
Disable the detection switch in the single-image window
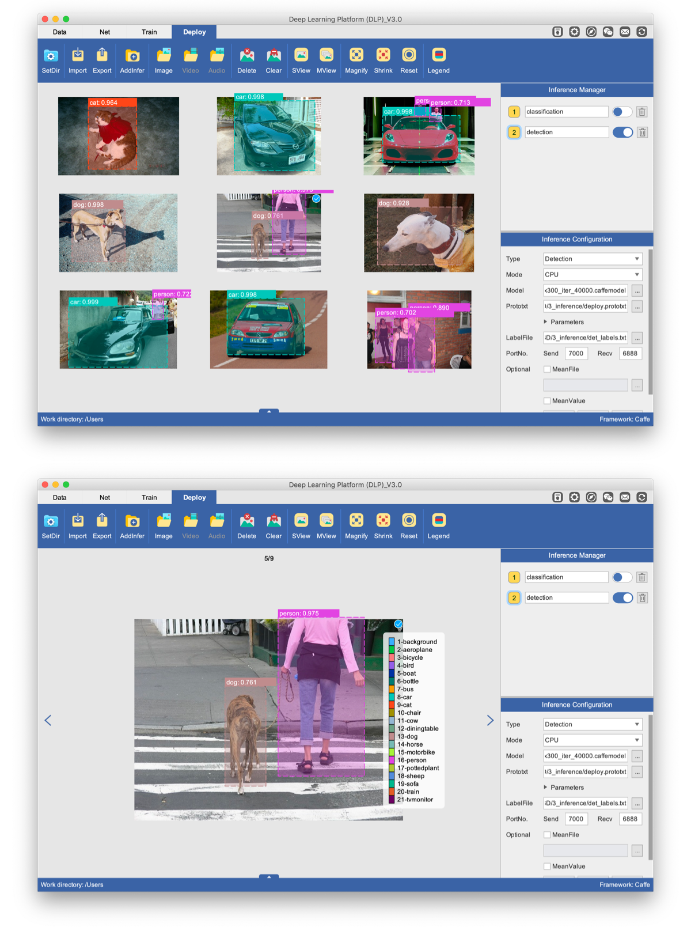(x=622, y=598)
